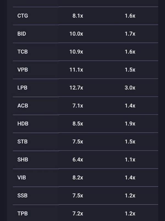Select the TCB ticker label
The width and height of the screenshot is (165, 221).
(22, 52)
